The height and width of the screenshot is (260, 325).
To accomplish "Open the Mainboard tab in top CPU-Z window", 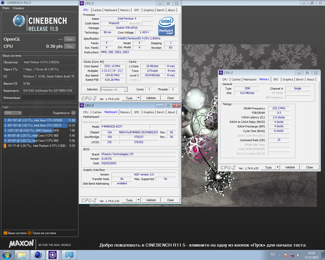I will (x=111, y=10).
